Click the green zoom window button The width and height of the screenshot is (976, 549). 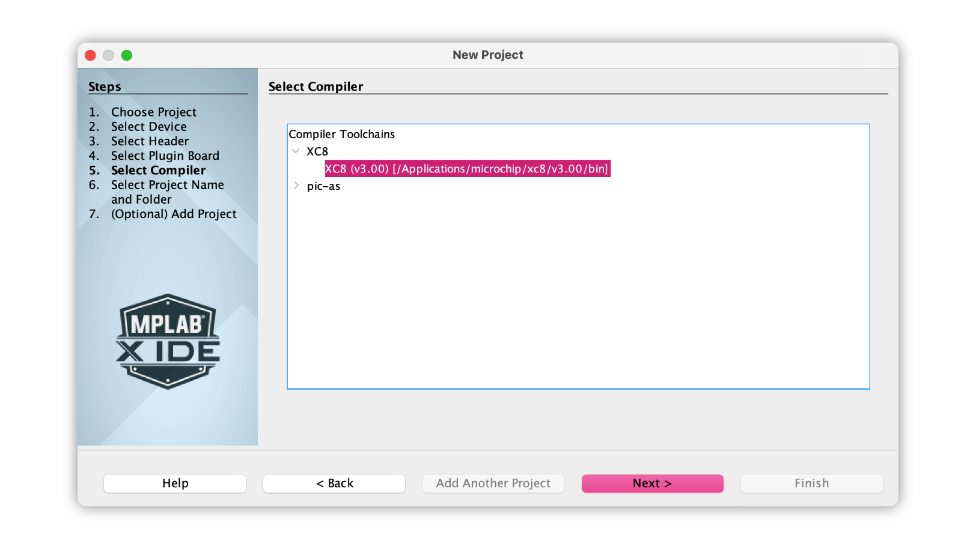(x=127, y=55)
